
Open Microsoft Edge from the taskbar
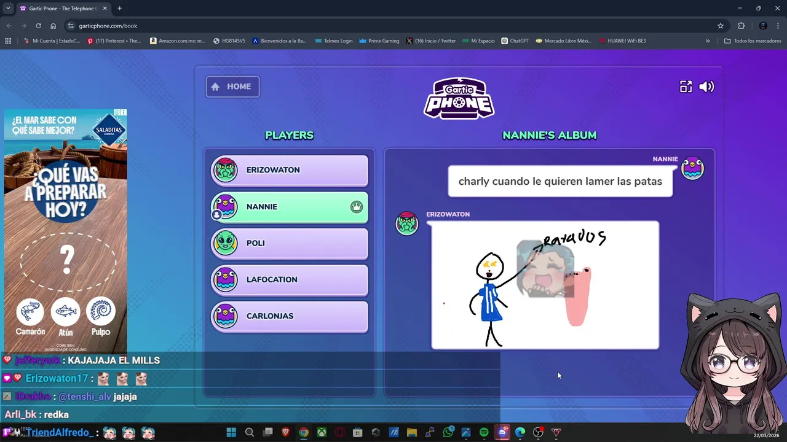pyautogui.click(x=520, y=432)
